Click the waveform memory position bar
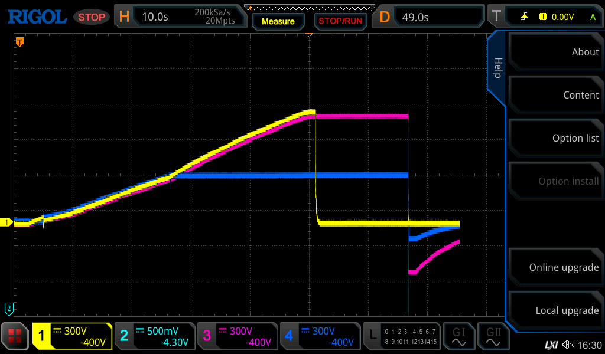This screenshot has height=354, width=605. 309,8
